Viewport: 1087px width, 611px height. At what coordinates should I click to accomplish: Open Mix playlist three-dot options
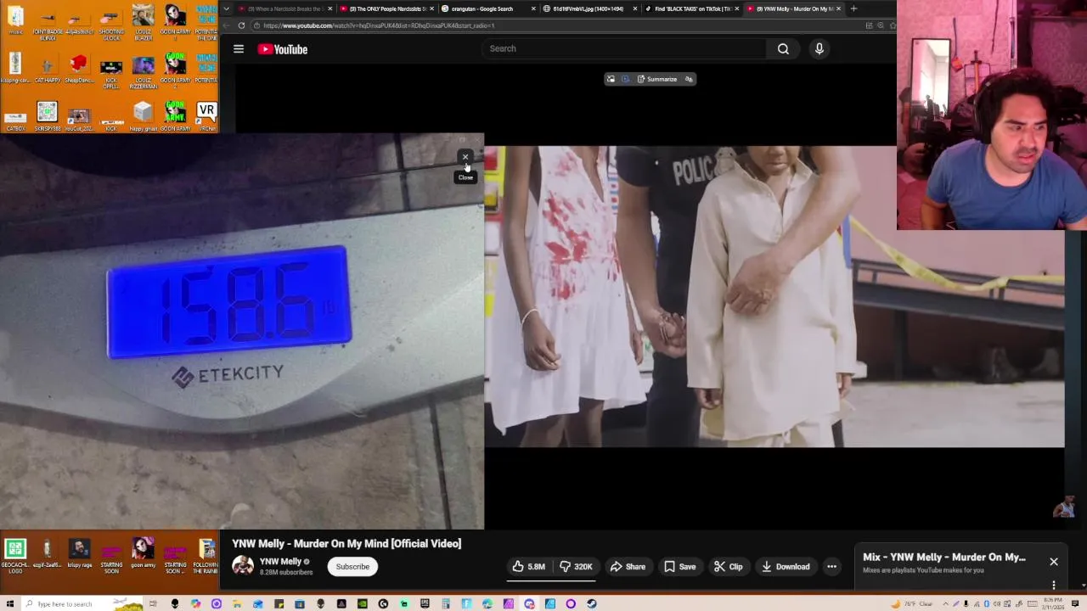(x=1054, y=585)
